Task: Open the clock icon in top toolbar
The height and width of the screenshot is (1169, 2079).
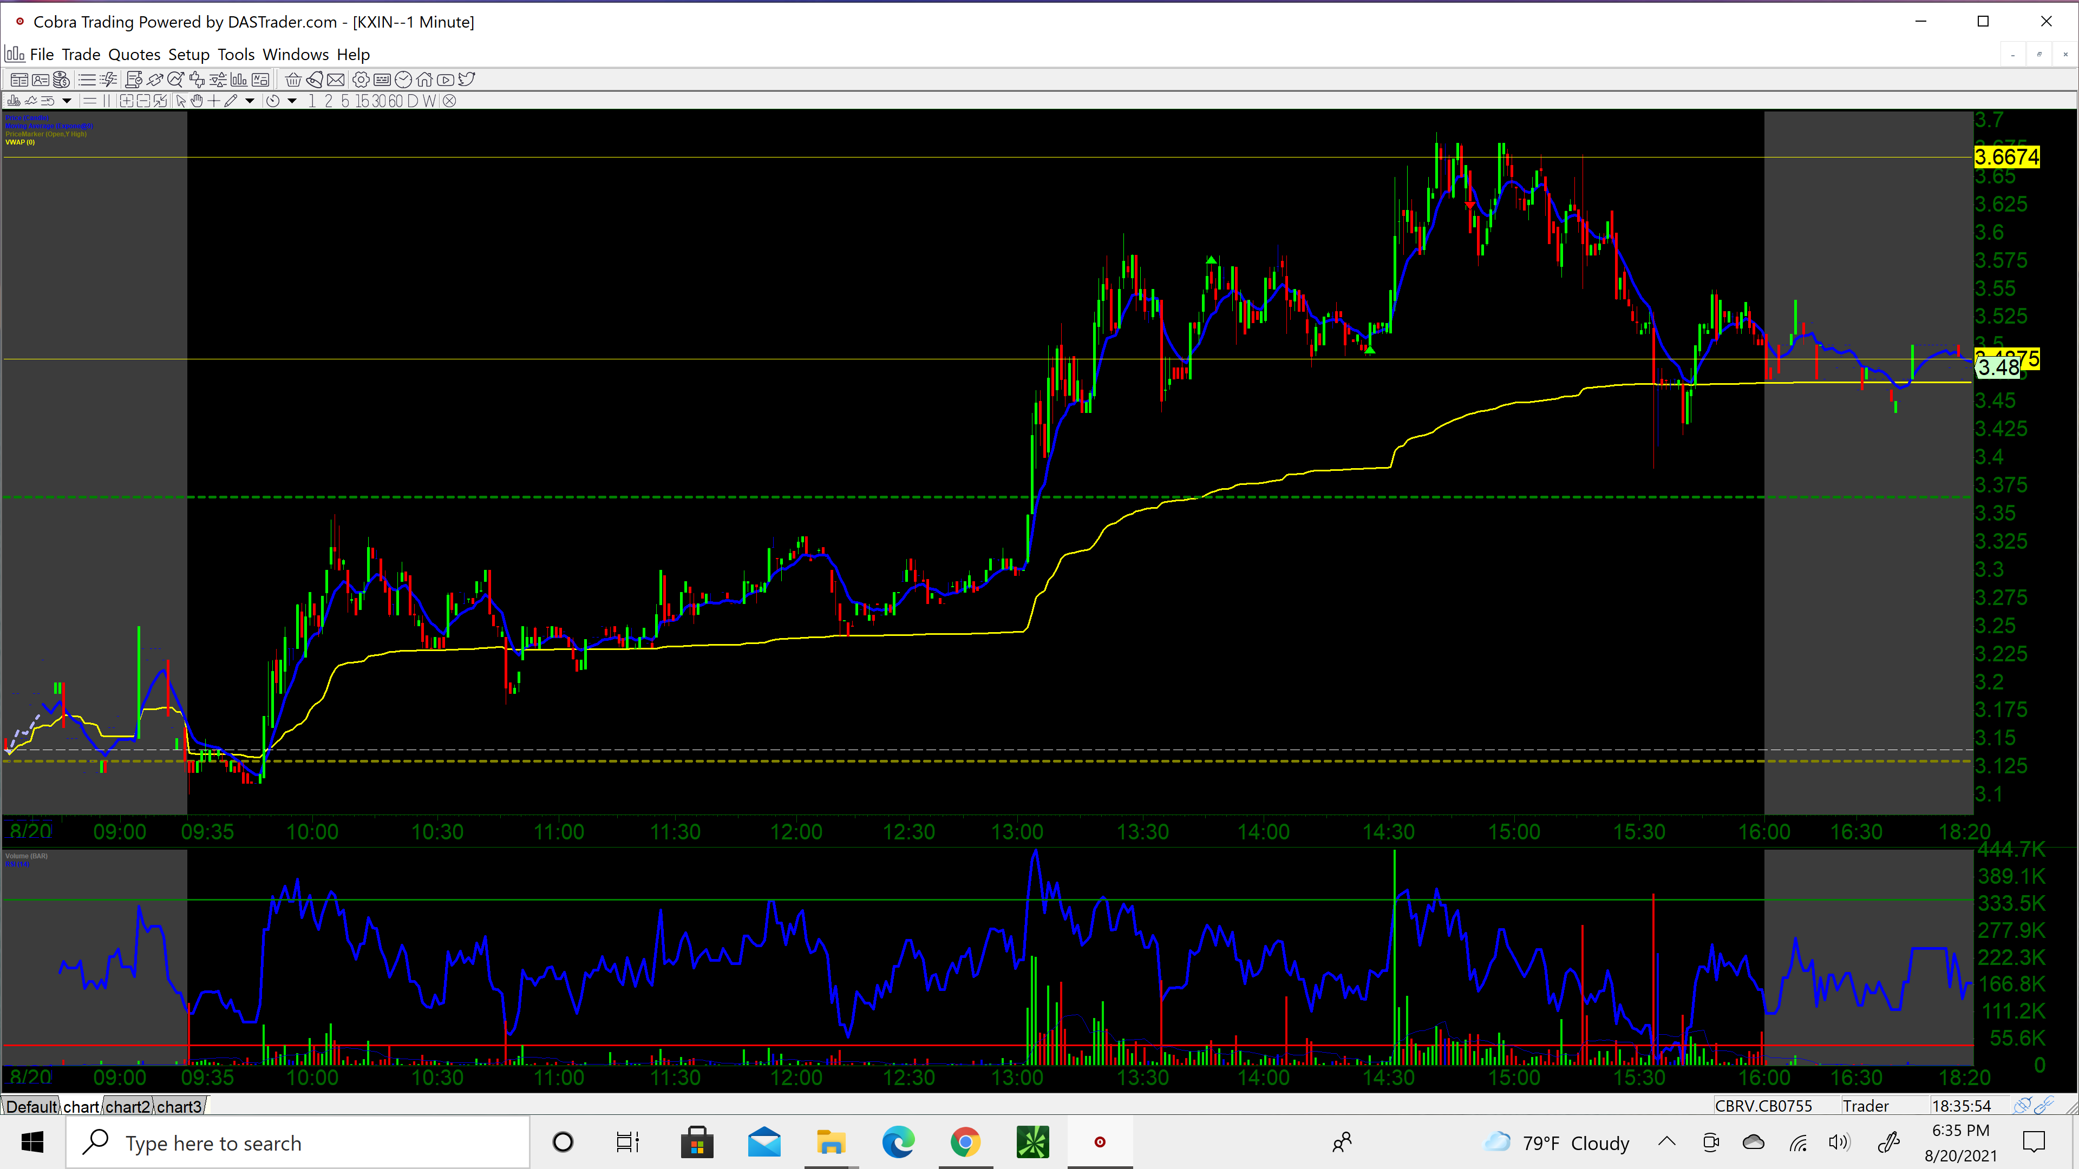Action: click(x=403, y=80)
